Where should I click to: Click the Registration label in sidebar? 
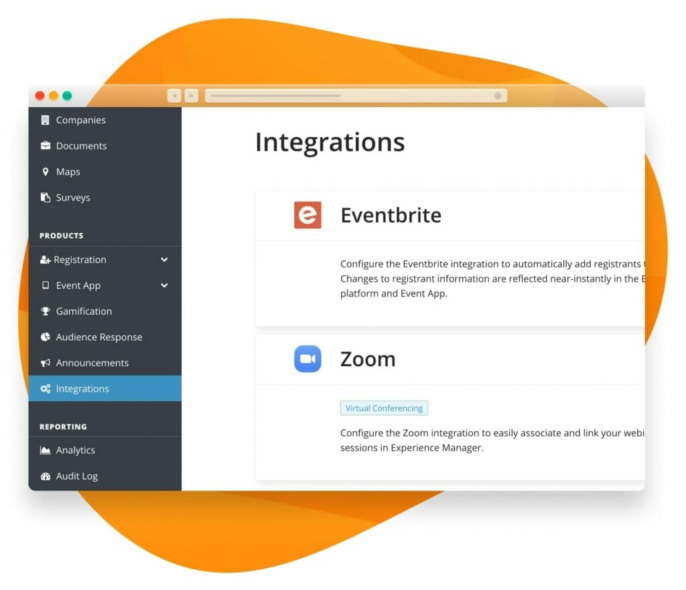coord(80,260)
